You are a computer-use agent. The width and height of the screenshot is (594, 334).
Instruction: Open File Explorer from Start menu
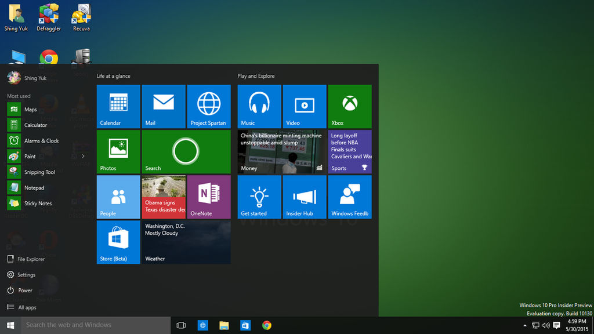tap(26, 259)
